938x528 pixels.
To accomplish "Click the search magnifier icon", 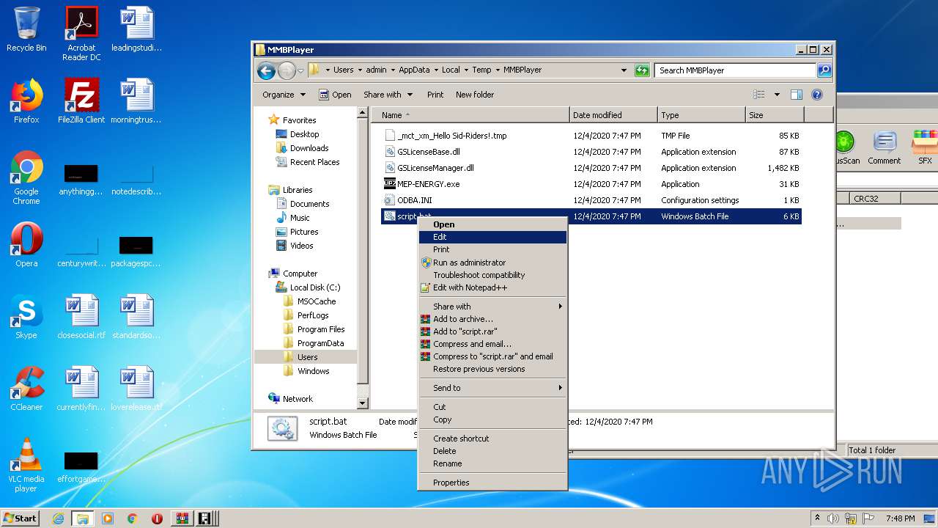I will 824,70.
